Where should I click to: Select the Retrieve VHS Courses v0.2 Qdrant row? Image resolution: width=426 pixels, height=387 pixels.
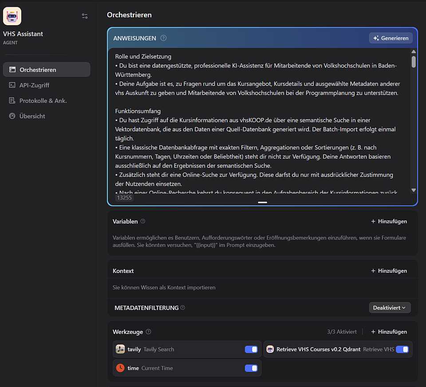click(x=338, y=349)
